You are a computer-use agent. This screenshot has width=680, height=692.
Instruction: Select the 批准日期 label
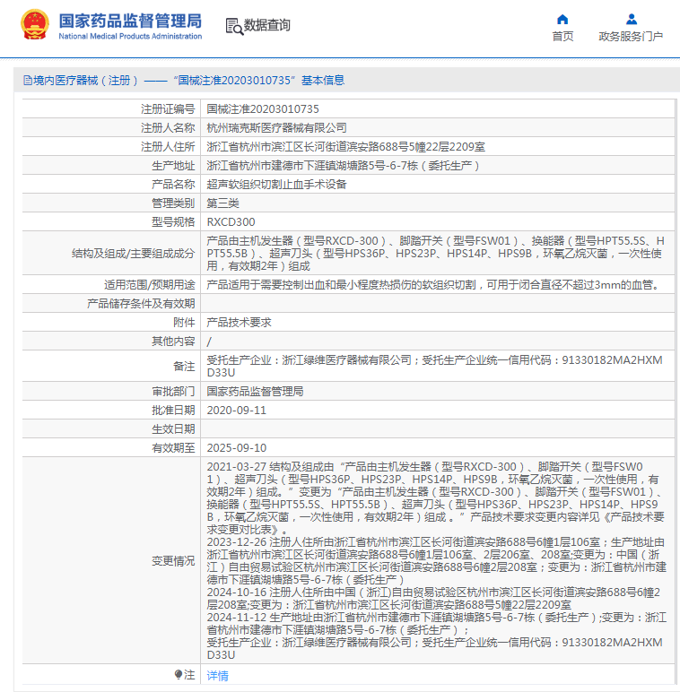point(173,411)
